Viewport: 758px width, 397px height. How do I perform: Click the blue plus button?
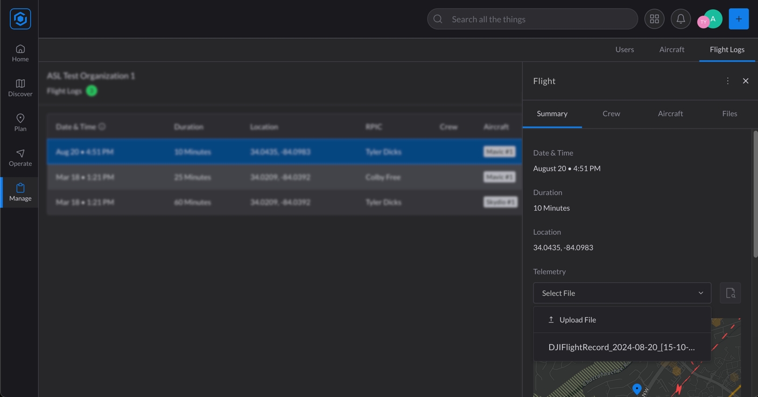coord(739,19)
